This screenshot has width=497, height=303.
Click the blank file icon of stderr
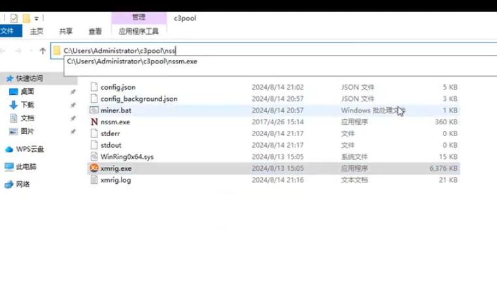click(94, 134)
